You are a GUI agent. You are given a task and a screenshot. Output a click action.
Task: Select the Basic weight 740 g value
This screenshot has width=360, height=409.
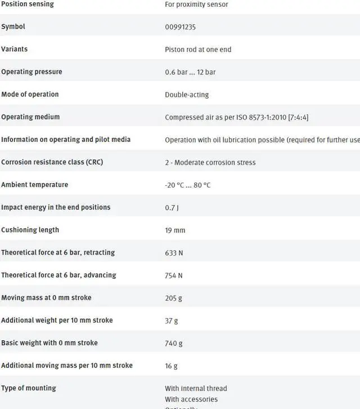click(173, 344)
